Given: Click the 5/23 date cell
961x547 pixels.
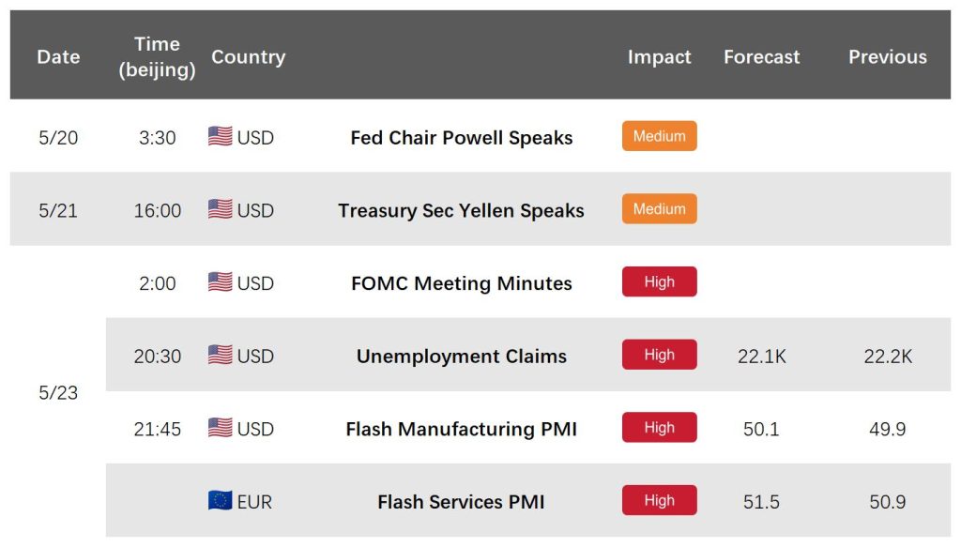Looking at the screenshot, I should coord(58,392).
